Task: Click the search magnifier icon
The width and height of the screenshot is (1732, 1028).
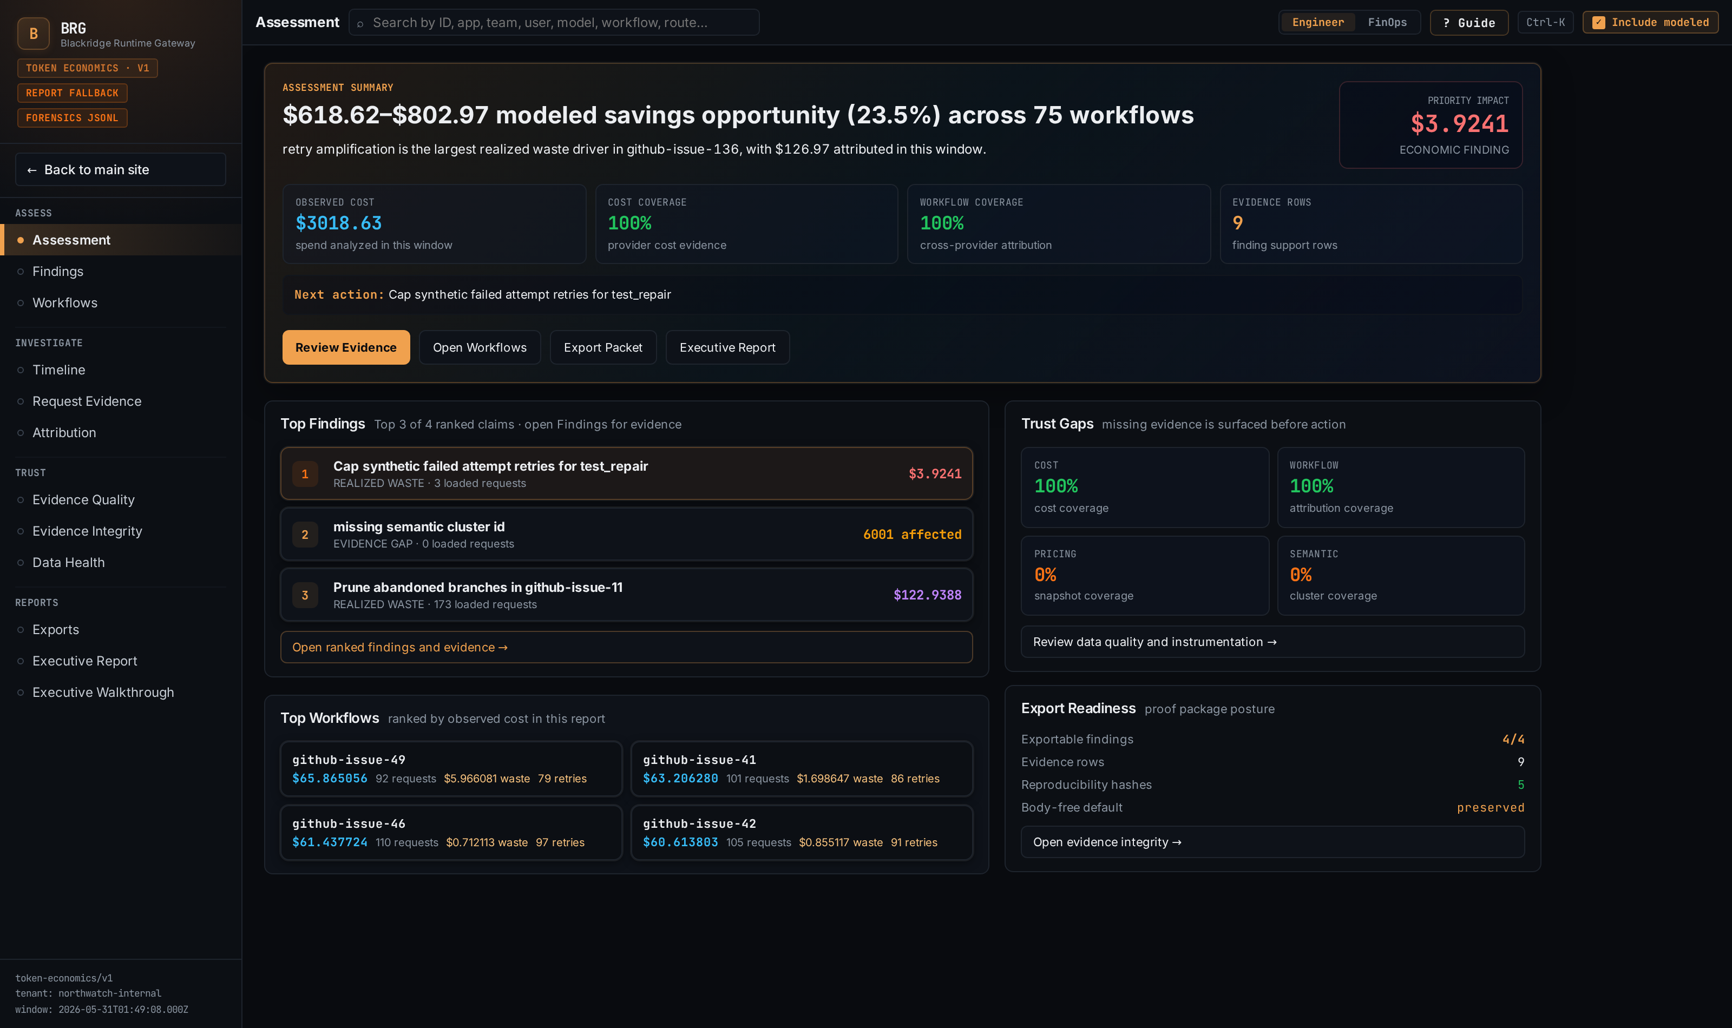Action: click(360, 23)
